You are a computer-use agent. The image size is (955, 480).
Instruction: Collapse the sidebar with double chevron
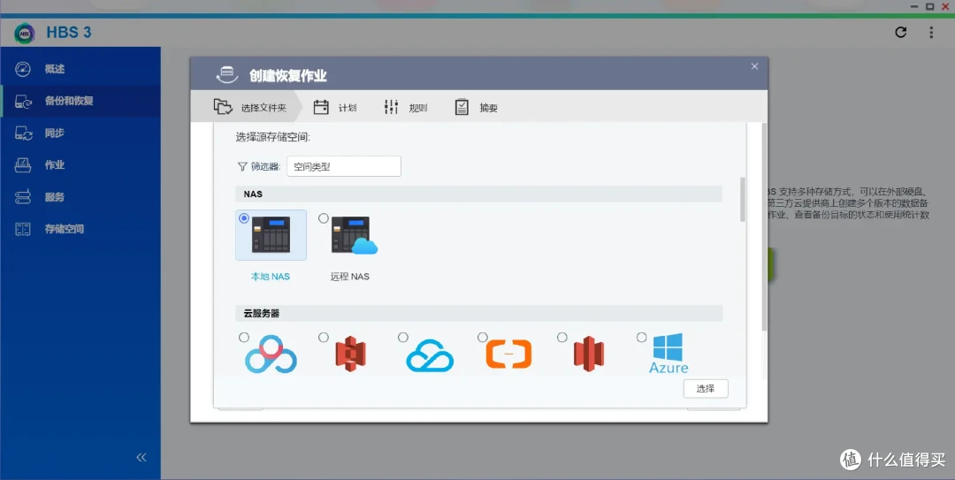coord(141,458)
